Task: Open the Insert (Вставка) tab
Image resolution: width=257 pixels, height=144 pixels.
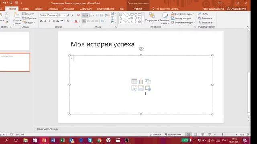Action: coord(25,9)
